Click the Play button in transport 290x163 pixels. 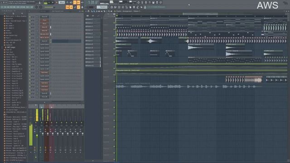pos(49,3)
